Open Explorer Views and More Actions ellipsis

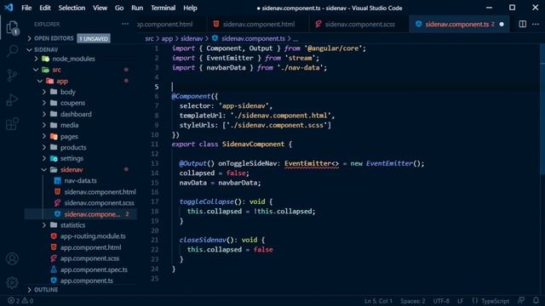point(125,24)
